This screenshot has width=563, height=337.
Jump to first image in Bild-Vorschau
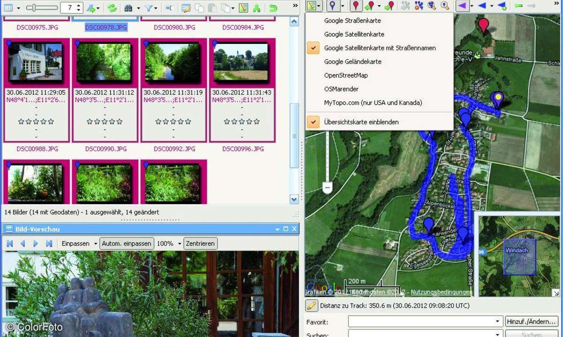point(9,243)
